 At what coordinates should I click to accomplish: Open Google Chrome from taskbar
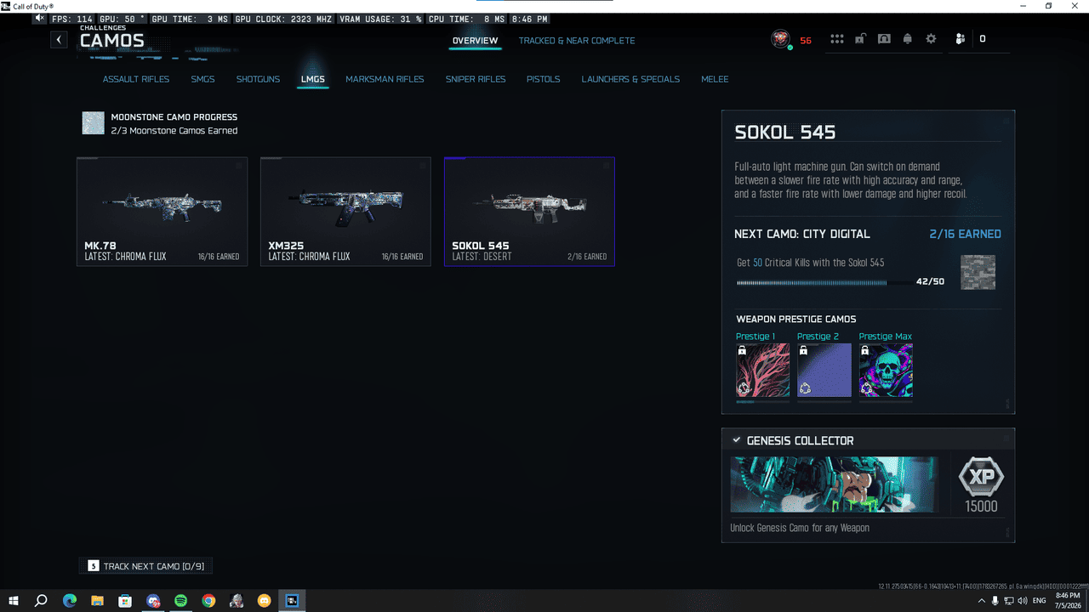click(x=208, y=601)
